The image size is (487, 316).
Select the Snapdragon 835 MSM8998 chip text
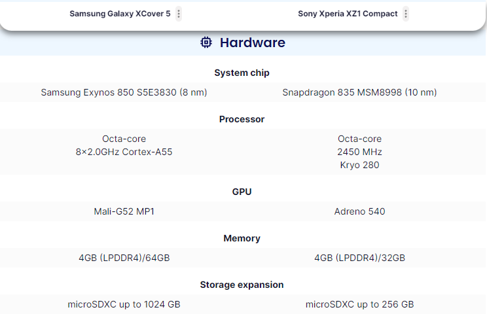coord(359,92)
